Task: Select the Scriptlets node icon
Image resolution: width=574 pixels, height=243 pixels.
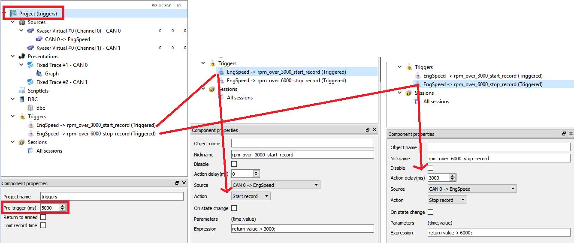Action: [x=22, y=91]
